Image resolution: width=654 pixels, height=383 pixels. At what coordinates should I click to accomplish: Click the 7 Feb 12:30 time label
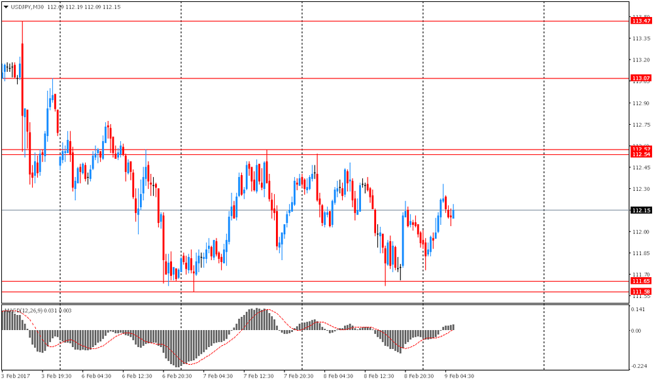pos(258,376)
